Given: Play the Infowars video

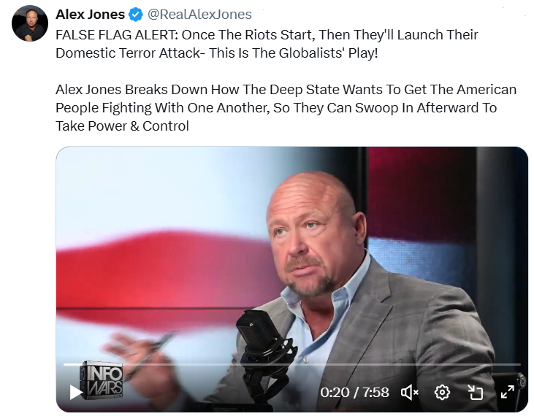Looking at the screenshot, I should point(76,392).
